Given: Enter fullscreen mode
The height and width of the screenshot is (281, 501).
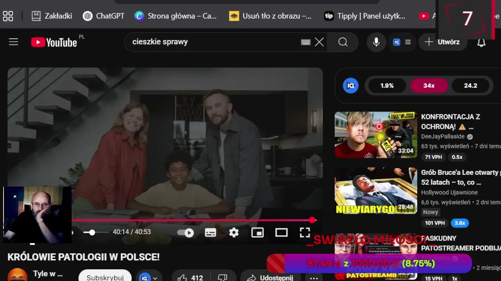Looking at the screenshot, I should point(305,233).
